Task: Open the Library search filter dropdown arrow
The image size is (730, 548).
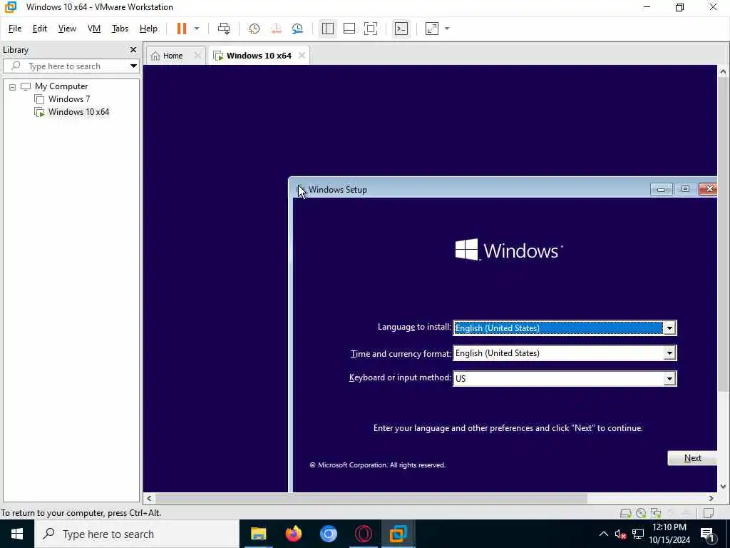Action: pyautogui.click(x=133, y=66)
